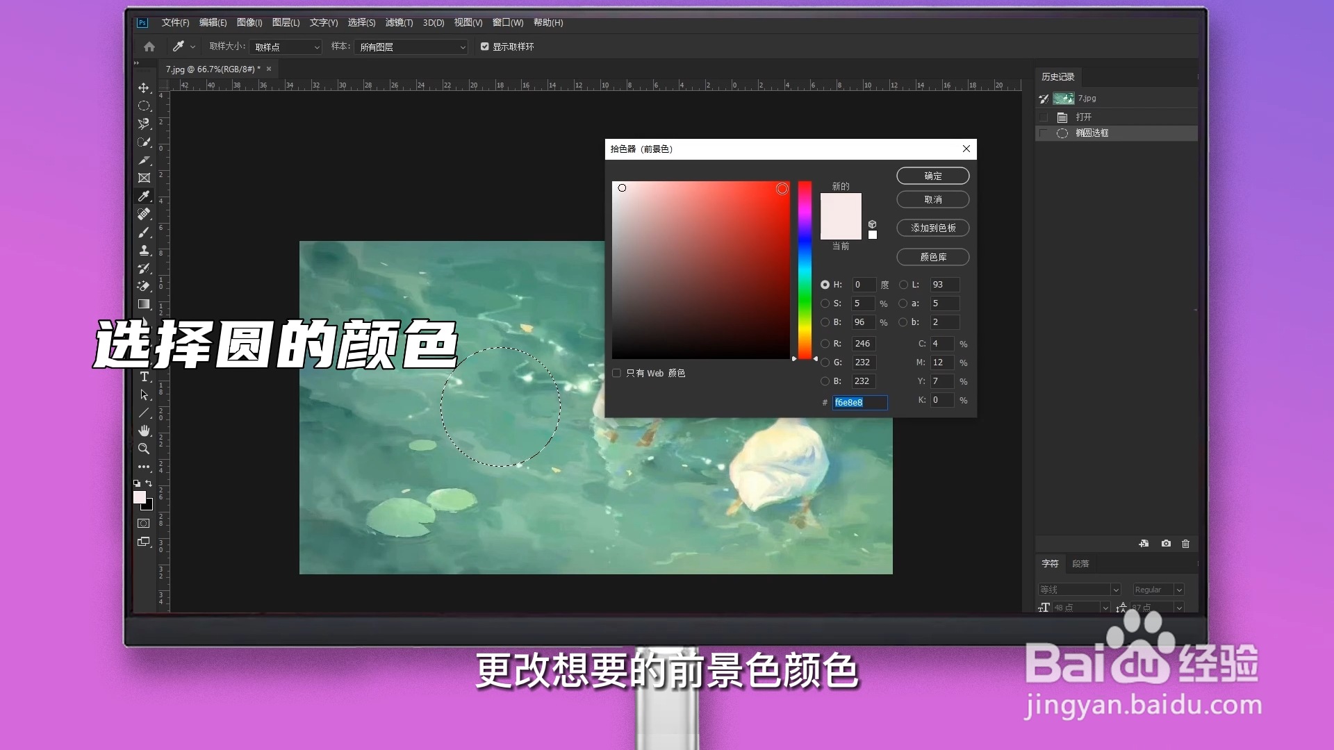
Task: Toggle Quick Mask mode
Action: (x=144, y=524)
